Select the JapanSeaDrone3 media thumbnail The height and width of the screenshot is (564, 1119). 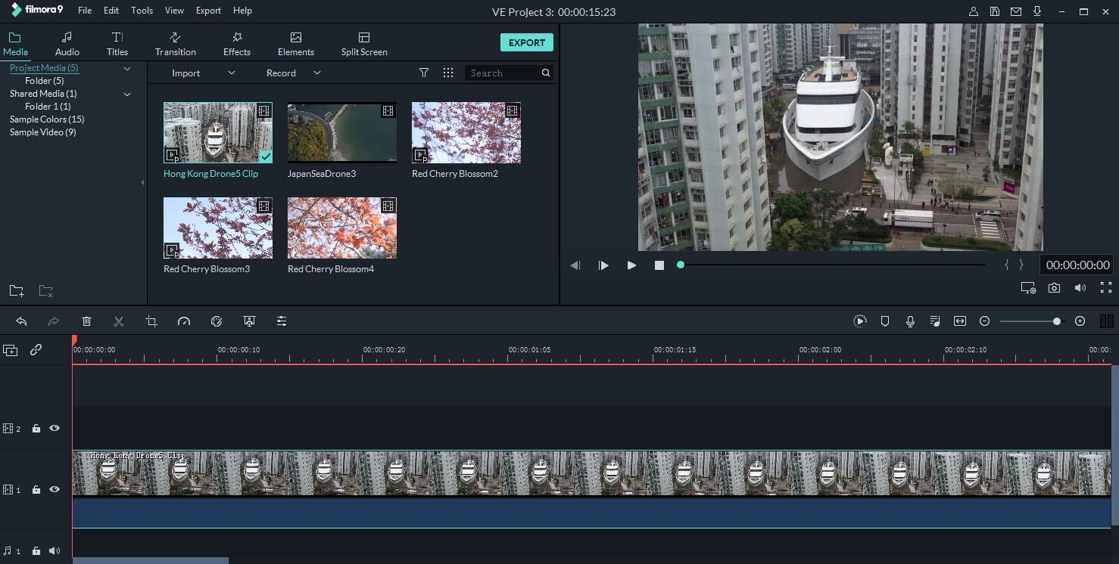[x=341, y=132]
